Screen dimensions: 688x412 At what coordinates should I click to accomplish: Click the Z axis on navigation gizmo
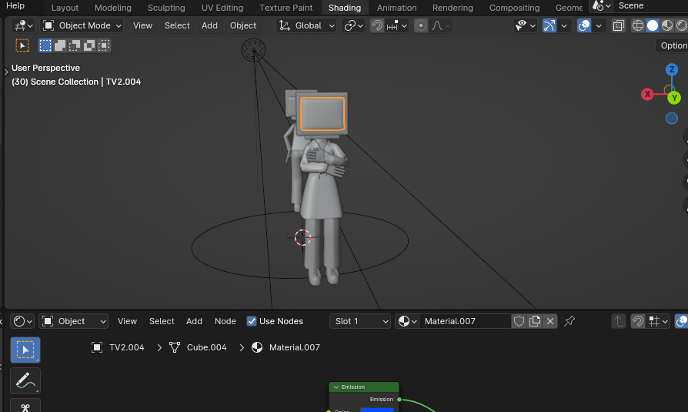671,69
